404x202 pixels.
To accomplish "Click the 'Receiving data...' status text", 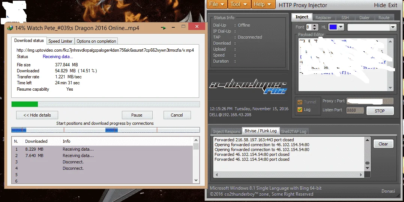I will click(x=58, y=57).
